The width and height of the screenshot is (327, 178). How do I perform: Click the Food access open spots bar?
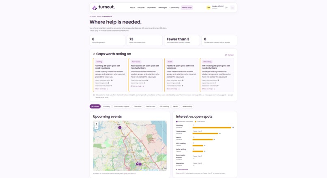(205, 133)
